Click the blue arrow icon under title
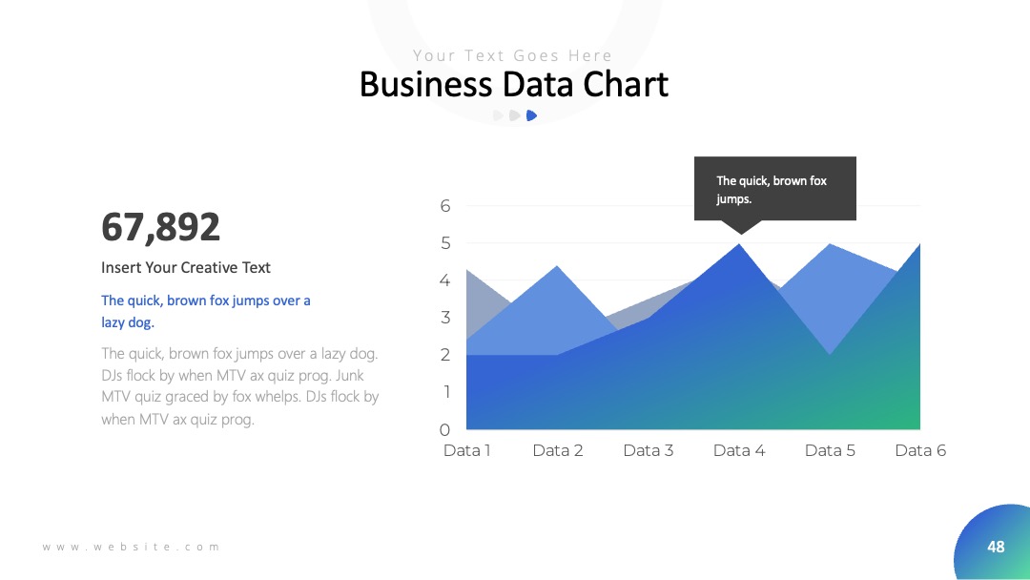The image size is (1030, 580). coord(531,115)
